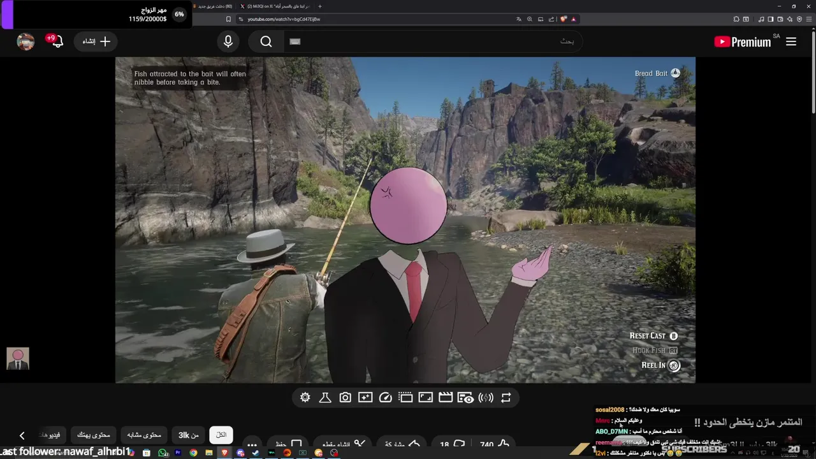Open WhatsApp from the taskbar
This screenshot has width=816, height=459.
pyautogui.click(x=163, y=453)
